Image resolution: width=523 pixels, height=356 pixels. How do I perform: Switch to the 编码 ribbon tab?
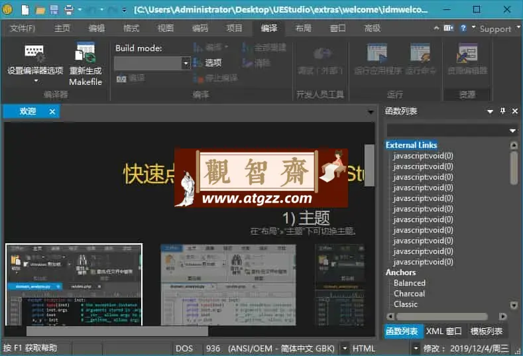tap(200, 29)
